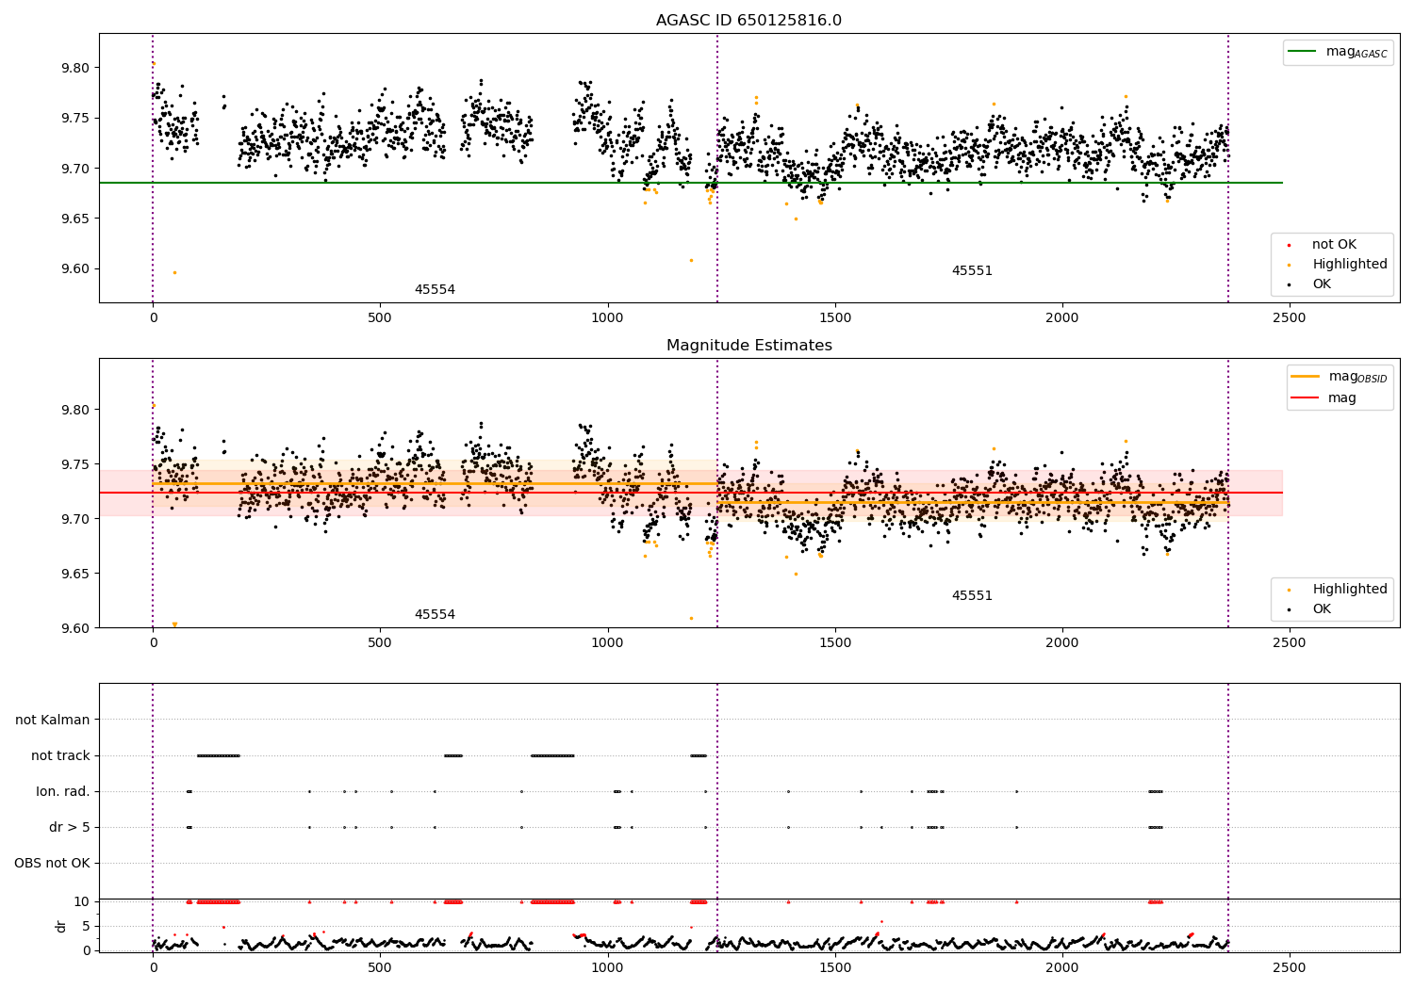Image resolution: width=1414 pixels, height=989 pixels.
Task: Click the "9.65" y-tick in the top plot
Action: click(x=76, y=219)
